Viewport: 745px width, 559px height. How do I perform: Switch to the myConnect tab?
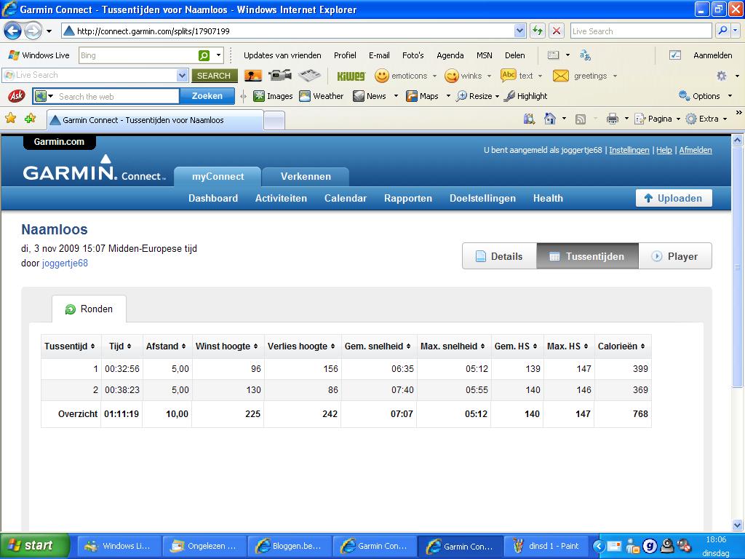pyautogui.click(x=218, y=176)
